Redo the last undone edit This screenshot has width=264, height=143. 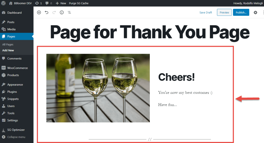[54, 12]
